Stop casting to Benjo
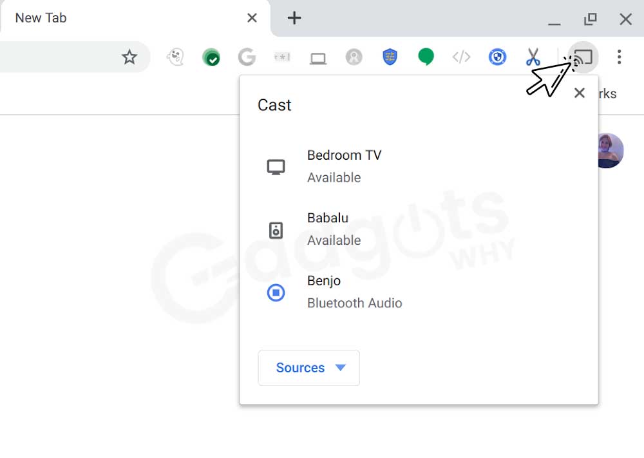644x458 pixels. click(x=276, y=292)
